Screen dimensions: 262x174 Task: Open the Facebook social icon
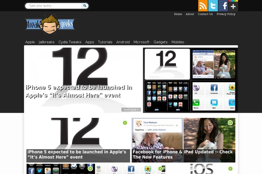coord(223,6)
